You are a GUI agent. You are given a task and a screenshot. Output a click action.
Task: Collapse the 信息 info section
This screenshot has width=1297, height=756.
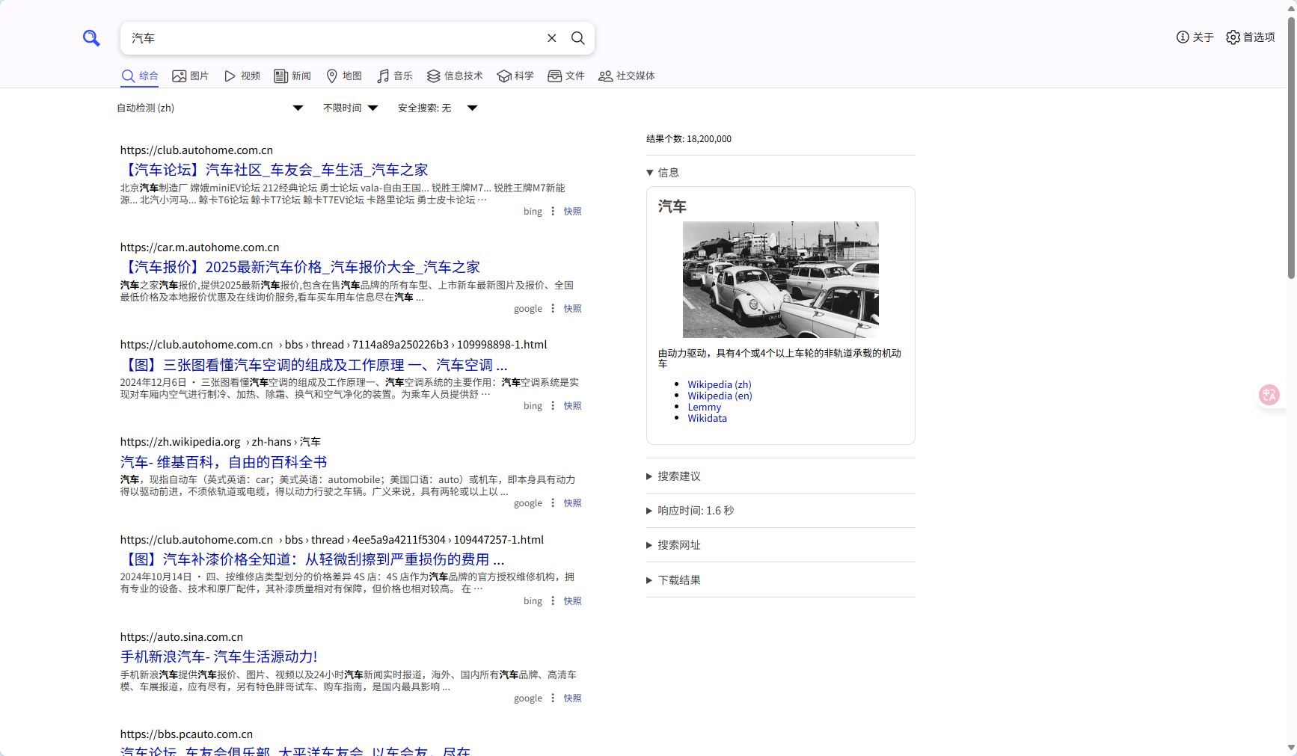point(663,173)
